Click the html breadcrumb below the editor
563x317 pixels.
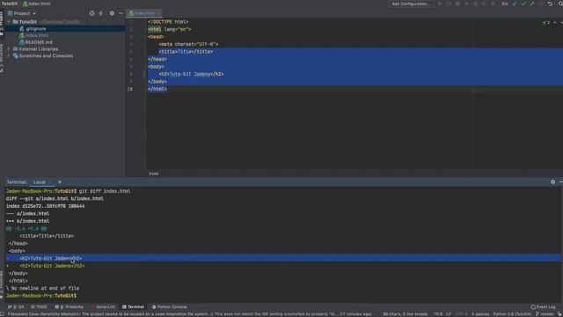[154, 173]
